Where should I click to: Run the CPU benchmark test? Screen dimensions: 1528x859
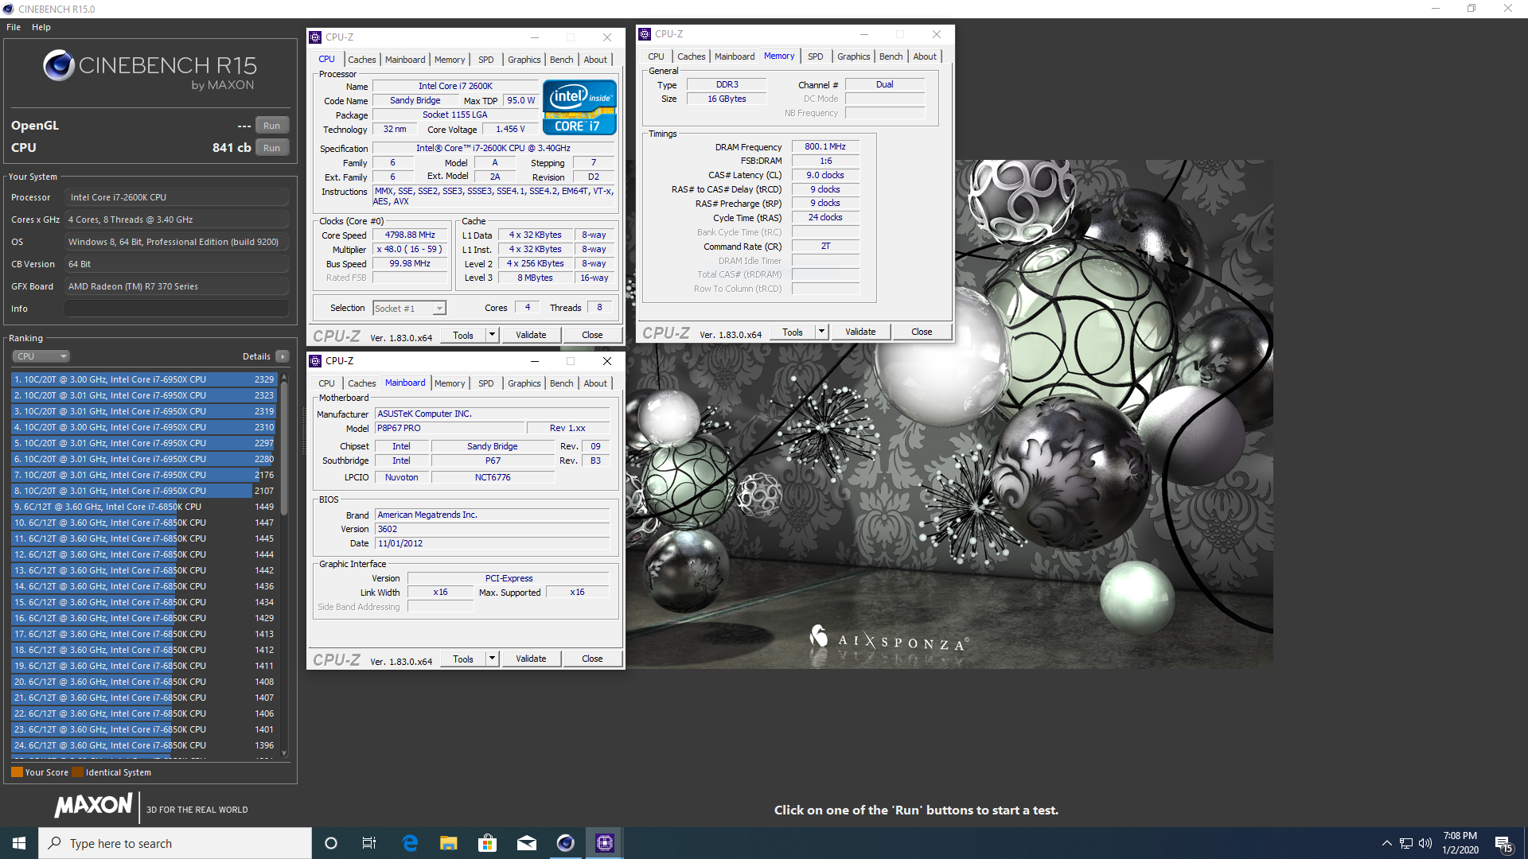(271, 148)
